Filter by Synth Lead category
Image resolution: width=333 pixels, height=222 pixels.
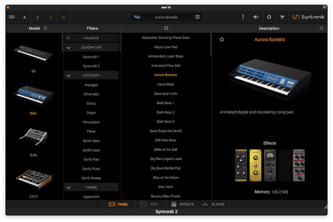click(x=91, y=150)
